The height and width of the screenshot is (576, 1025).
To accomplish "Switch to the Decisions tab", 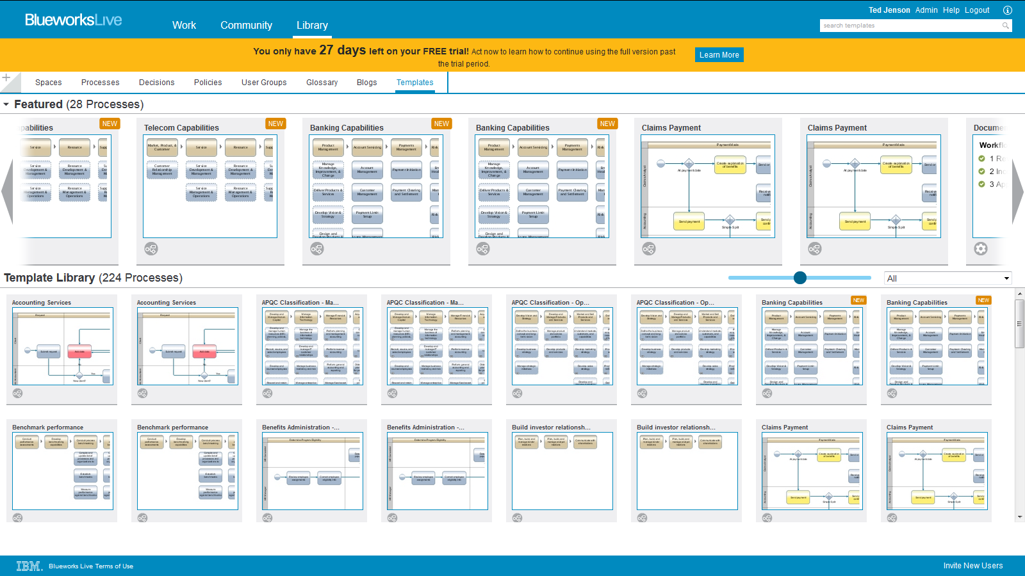I will pyautogui.click(x=157, y=83).
